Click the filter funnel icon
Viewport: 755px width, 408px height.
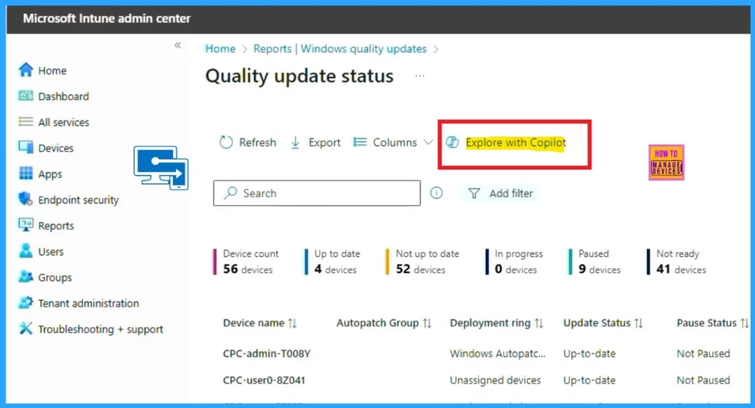(x=474, y=194)
